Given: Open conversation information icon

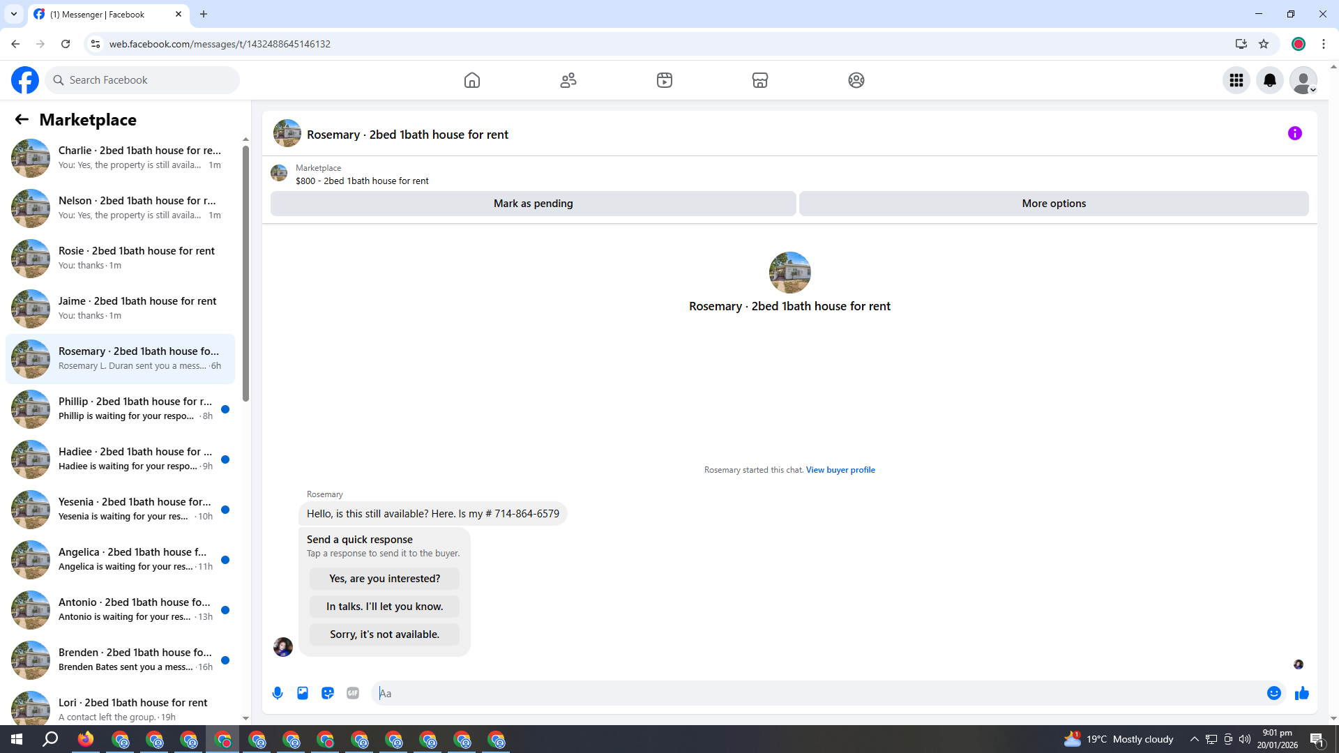Looking at the screenshot, I should (1295, 133).
